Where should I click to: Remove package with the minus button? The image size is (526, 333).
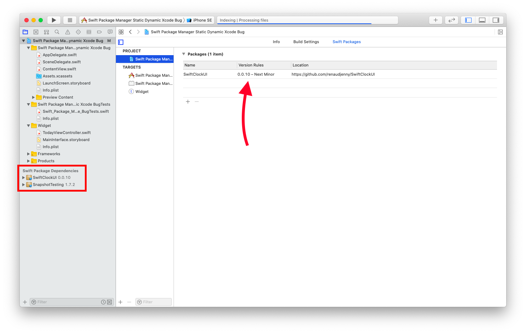pos(197,102)
